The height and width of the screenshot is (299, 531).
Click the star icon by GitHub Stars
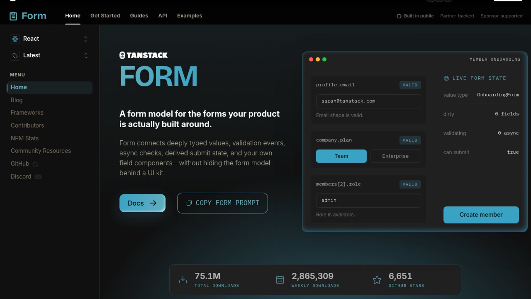click(x=377, y=280)
